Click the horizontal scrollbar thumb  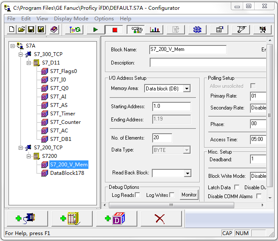click(171, 205)
